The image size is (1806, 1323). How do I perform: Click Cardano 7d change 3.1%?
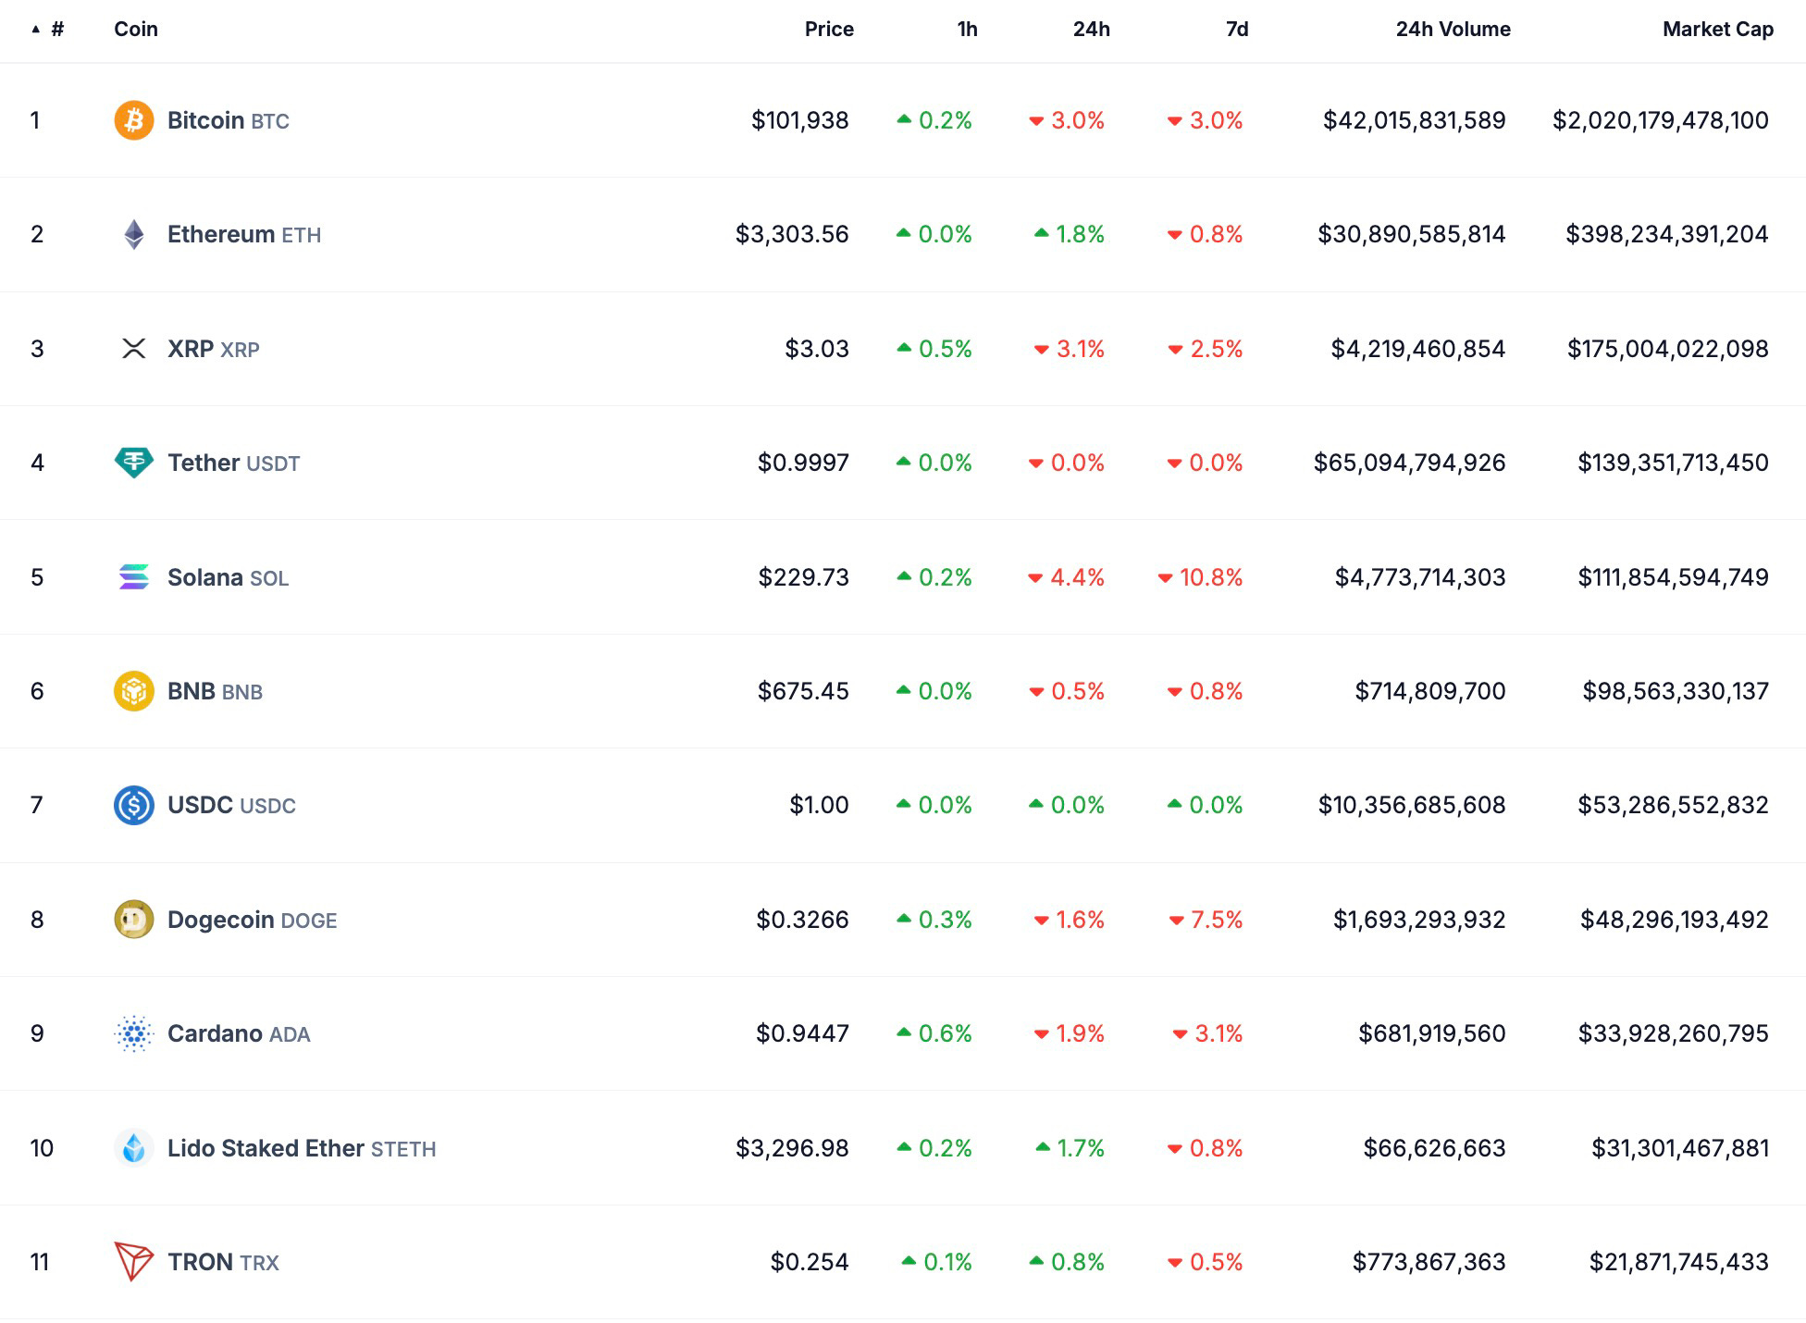(1207, 1033)
